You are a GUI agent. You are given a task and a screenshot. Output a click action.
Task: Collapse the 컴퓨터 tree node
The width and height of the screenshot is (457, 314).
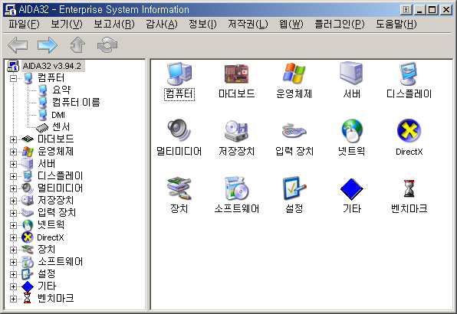pyautogui.click(x=13, y=78)
